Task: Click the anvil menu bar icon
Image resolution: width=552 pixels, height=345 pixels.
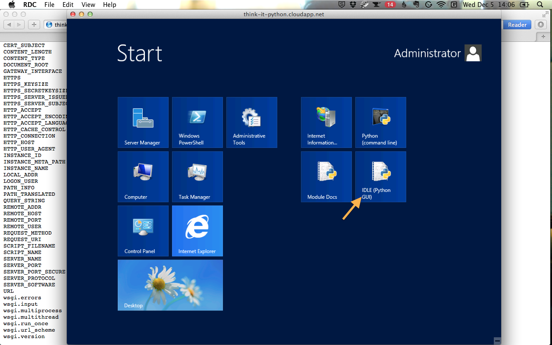Action: point(376,5)
